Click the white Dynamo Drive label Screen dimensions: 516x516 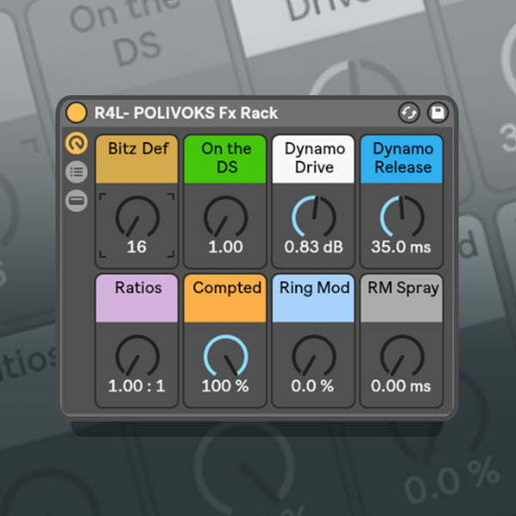[313, 159]
